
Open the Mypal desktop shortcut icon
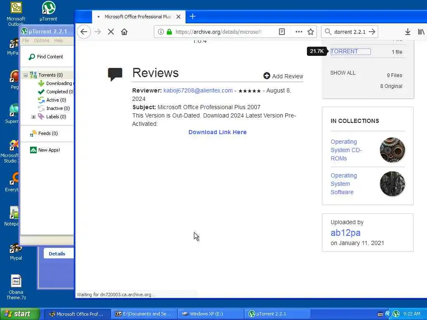(16, 251)
